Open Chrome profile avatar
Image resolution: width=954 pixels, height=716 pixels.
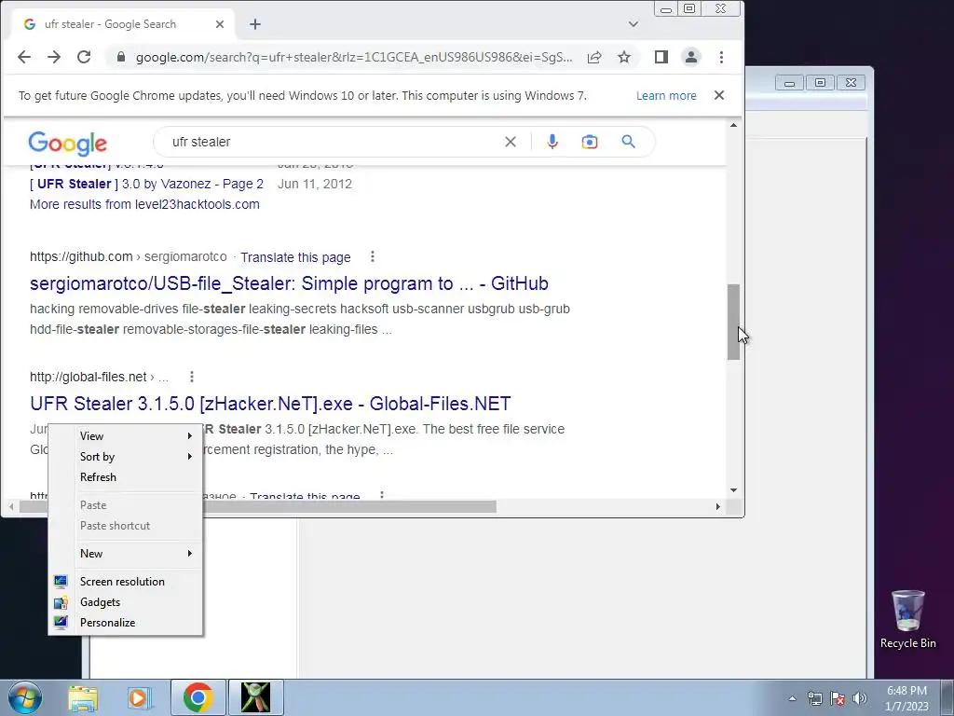pos(691,57)
